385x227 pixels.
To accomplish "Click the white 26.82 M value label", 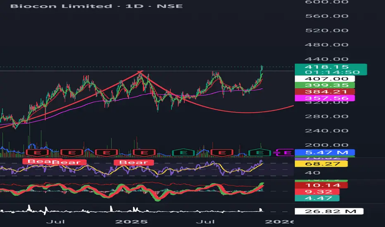I will coord(329,211).
